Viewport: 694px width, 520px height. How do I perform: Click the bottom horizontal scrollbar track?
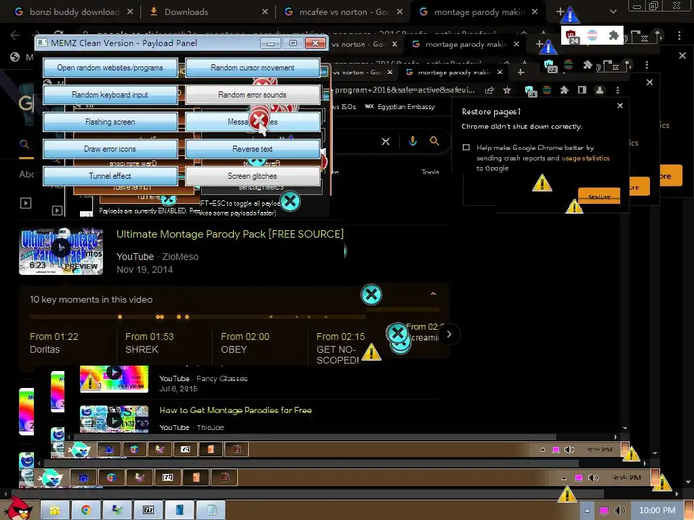coord(341,493)
